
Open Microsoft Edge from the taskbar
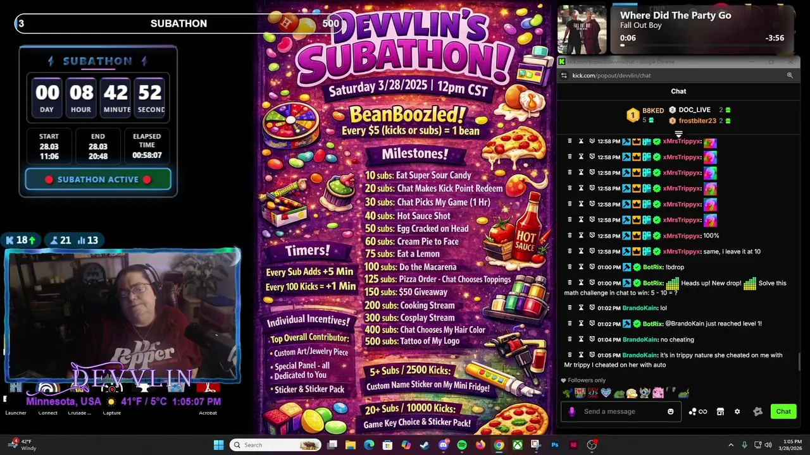pyautogui.click(x=369, y=445)
